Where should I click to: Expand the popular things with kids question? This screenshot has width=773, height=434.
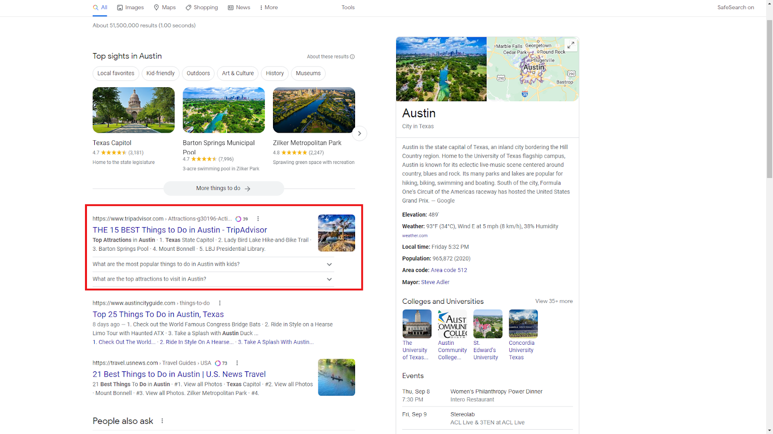(x=213, y=264)
